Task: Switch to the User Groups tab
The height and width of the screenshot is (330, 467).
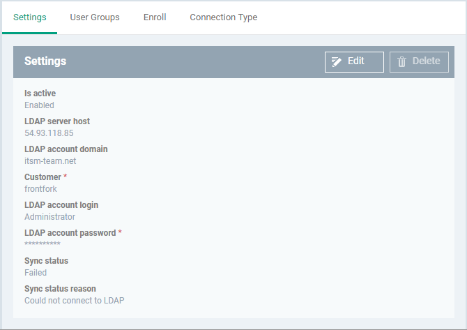Action: click(95, 17)
